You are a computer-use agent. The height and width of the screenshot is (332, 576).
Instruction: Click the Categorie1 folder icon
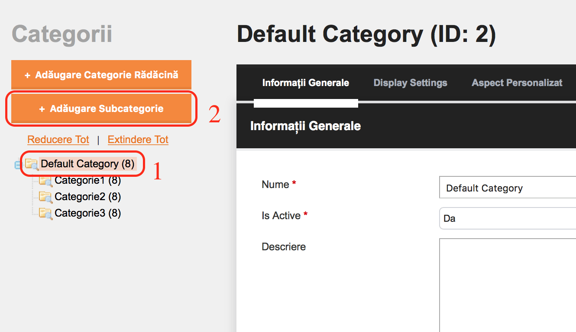click(45, 181)
